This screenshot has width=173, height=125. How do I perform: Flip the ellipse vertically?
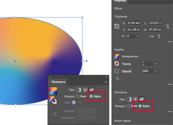point(159,36)
